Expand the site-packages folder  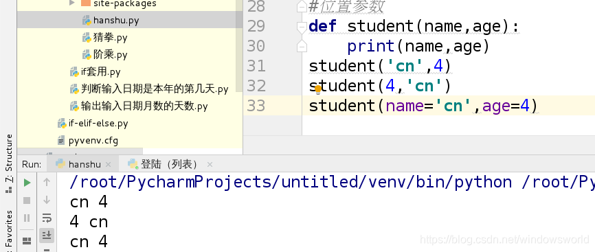tap(72, 3)
